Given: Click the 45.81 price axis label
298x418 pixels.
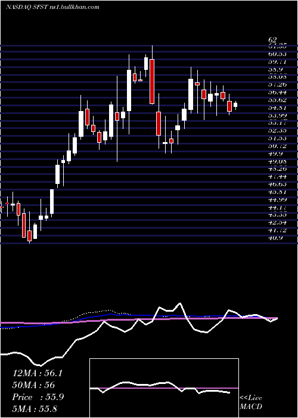Looking at the screenshot, I should [277, 192].
